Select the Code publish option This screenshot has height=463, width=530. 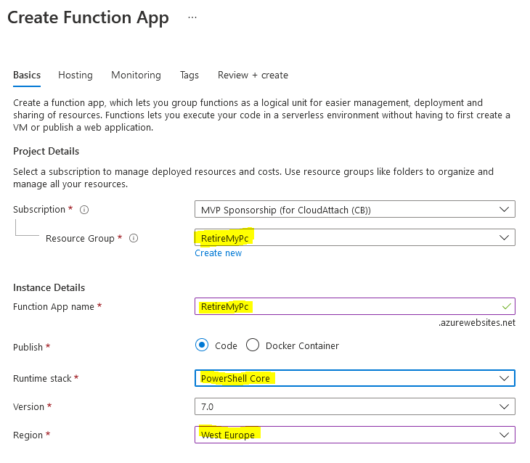point(202,345)
